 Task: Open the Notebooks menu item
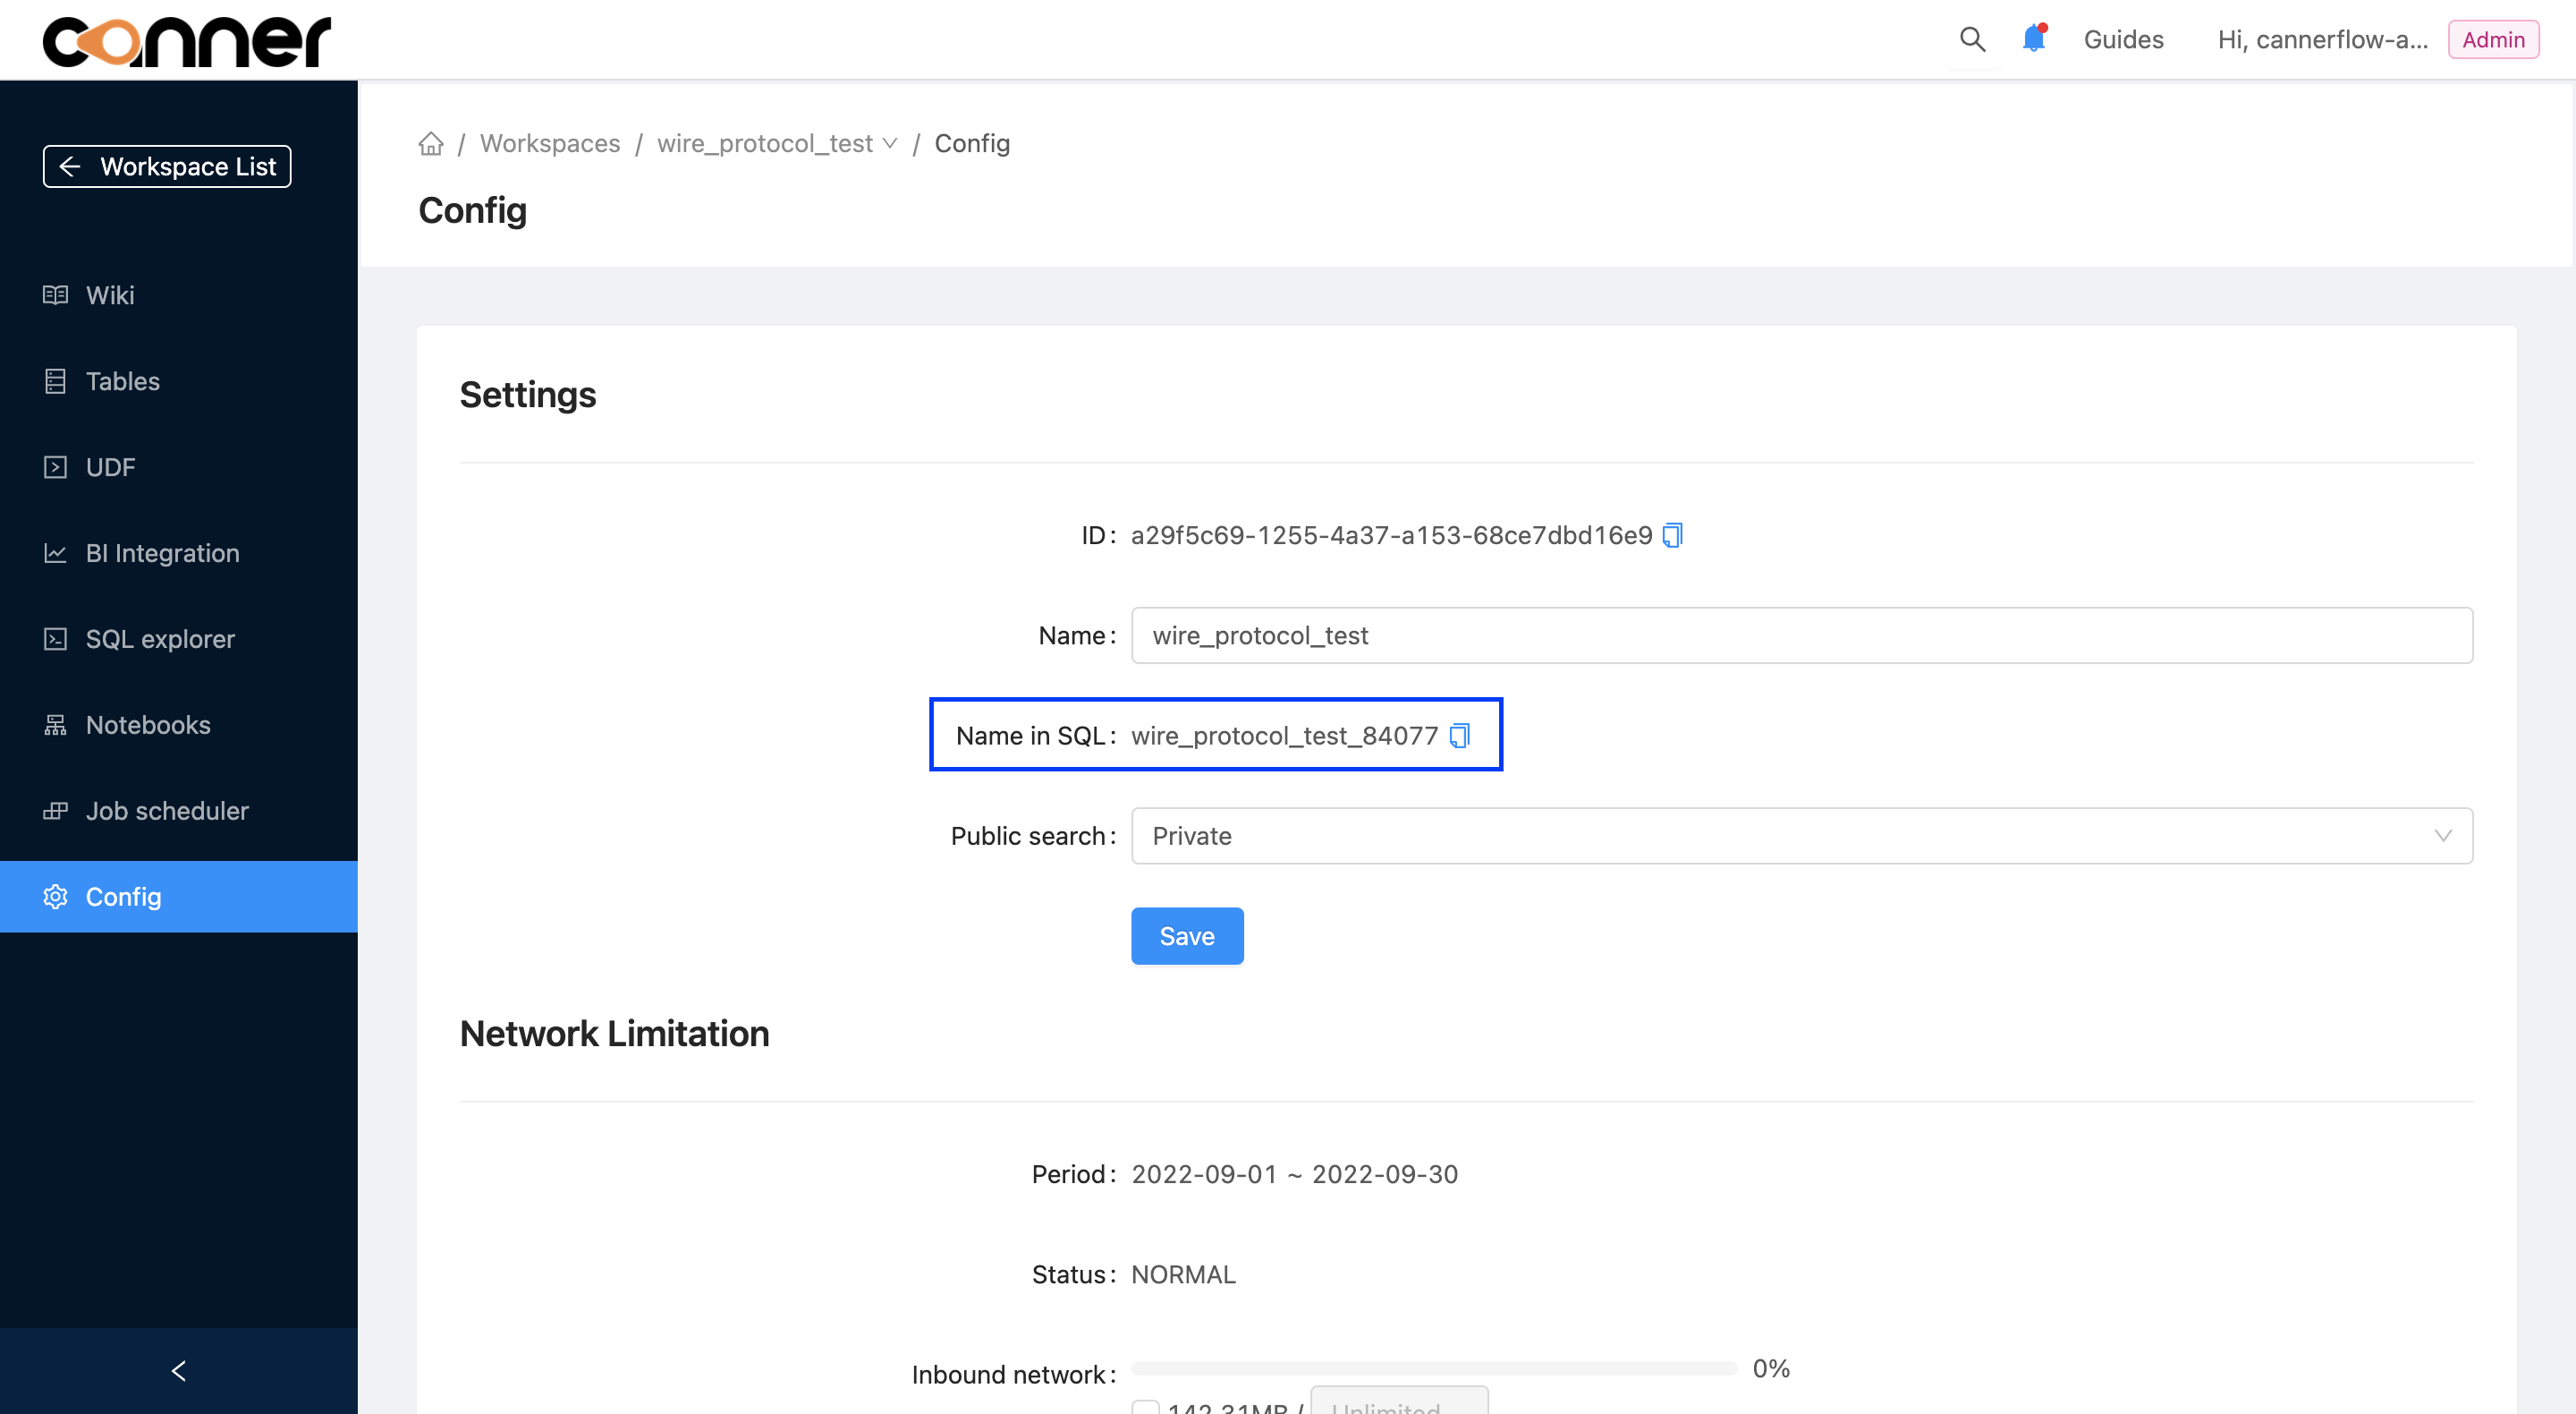(x=179, y=726)
